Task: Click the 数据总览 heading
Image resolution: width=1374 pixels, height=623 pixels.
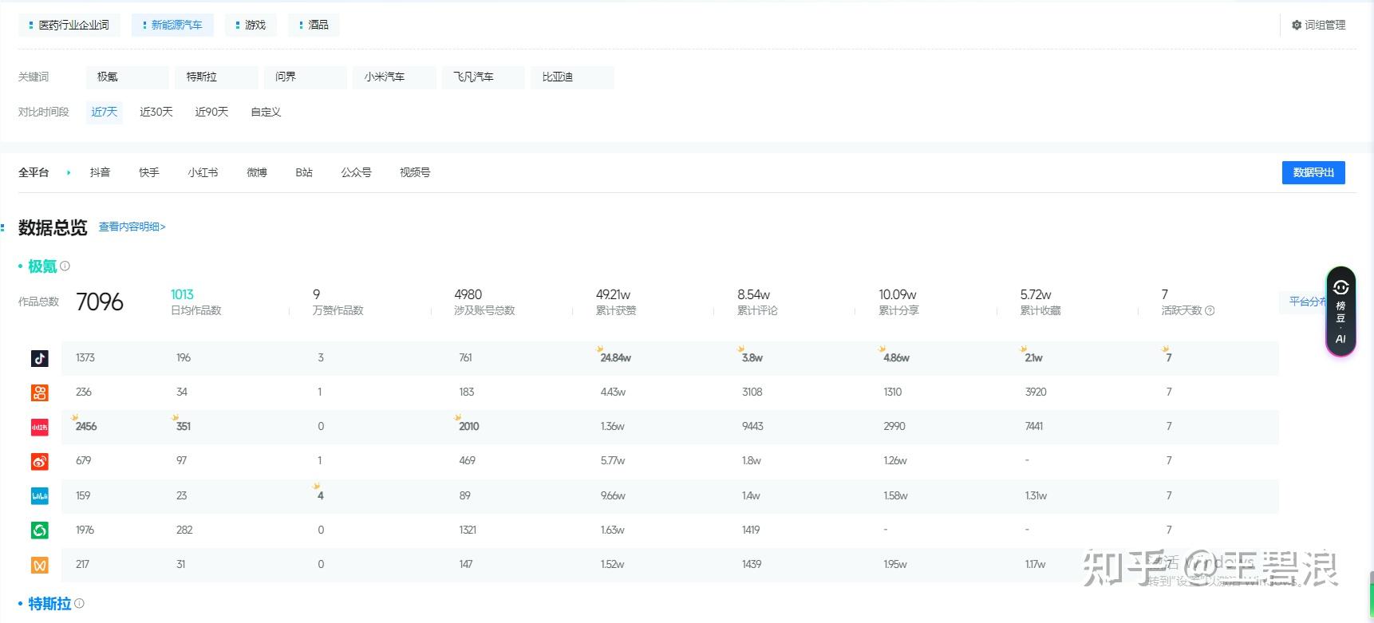Action: pos(53,227)
